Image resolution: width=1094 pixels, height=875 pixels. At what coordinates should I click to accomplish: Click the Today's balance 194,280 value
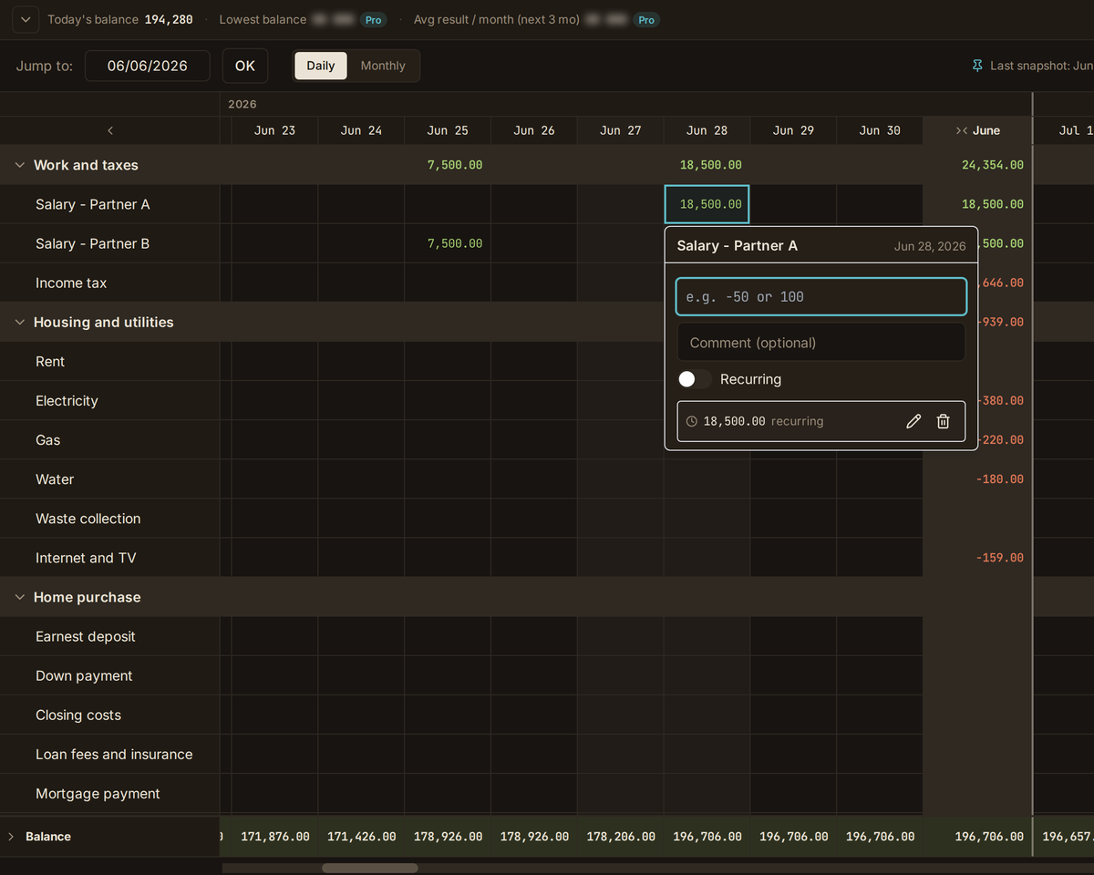pos(169,19)
